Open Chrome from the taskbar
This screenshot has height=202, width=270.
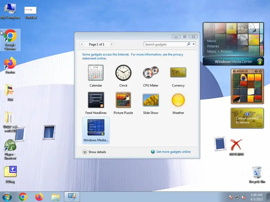tap(23, 197)
